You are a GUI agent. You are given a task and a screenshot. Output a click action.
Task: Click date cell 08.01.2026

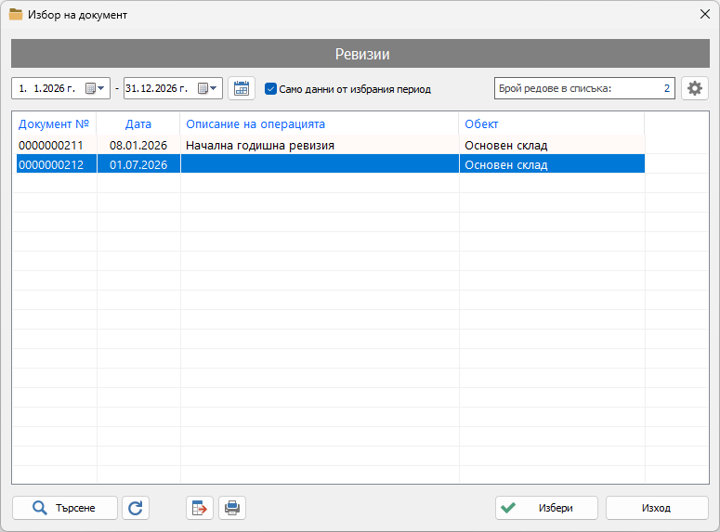coord(138,145)
